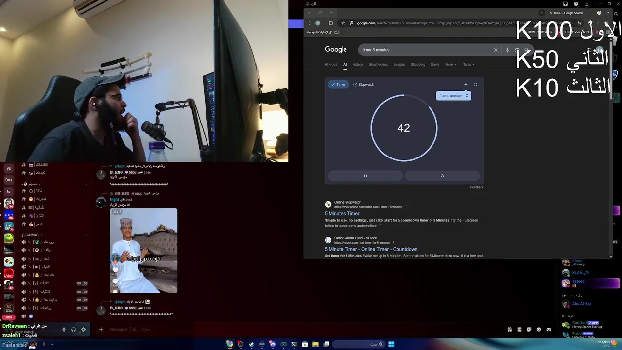Image resolution: width=622 pixels, height=350 pixels.
Task: Join voice channel with 00 04 counter
Action: pyautogui.click(x=54, y=308)
